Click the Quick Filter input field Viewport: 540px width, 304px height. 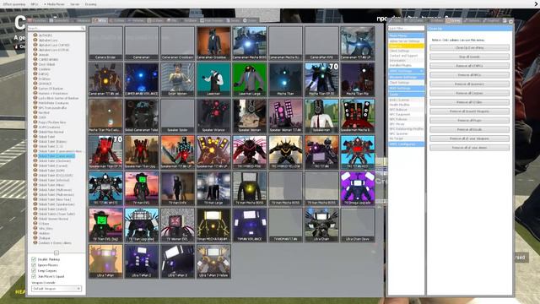[x=406, y=28]
